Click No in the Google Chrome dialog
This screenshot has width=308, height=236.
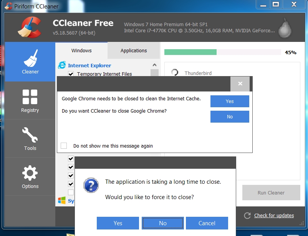230,116
